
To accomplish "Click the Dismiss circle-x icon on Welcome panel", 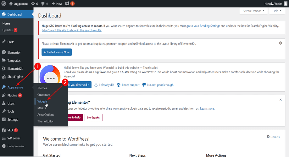I will click(x=268, y=137).
